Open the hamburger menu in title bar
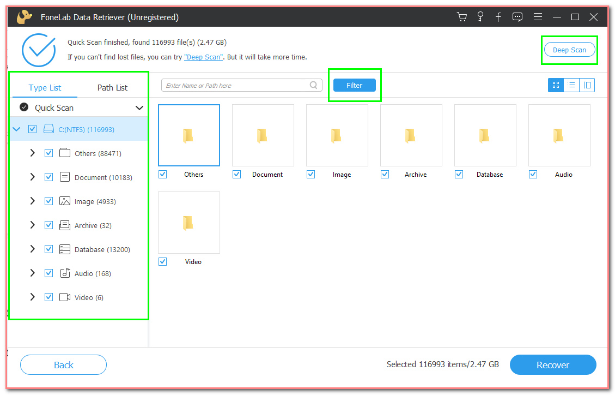This screenshot has width=615, height=395. tap(538, 17)
